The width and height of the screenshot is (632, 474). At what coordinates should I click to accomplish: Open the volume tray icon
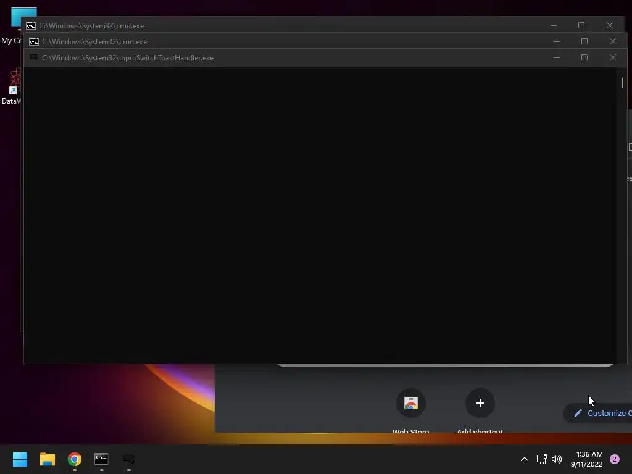(557, 459)
